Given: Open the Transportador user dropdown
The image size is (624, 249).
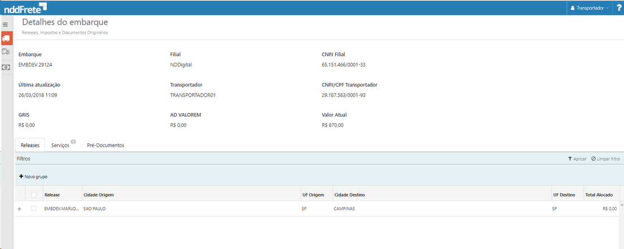Looking at the screenshot, I should tap(590, 8).
